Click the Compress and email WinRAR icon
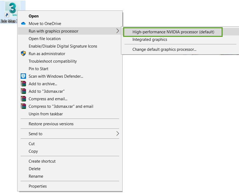 [24, 99]
